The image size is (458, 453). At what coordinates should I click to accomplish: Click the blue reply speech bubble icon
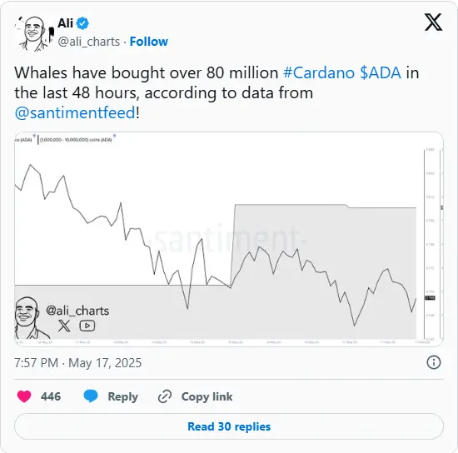91,396
